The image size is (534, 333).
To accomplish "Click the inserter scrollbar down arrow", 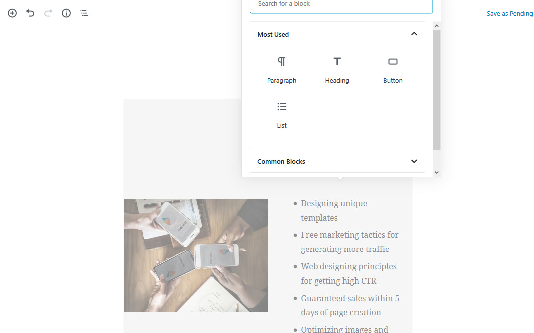I will click(x=437, y=172).
